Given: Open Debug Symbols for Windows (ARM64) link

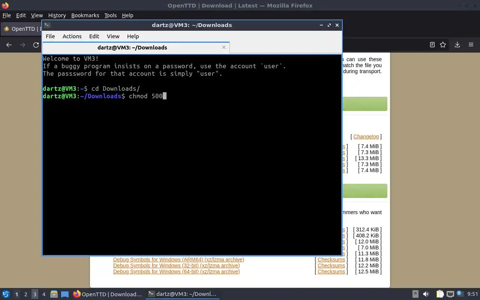Looking at the screenshot, I should (x=178, y=259).
